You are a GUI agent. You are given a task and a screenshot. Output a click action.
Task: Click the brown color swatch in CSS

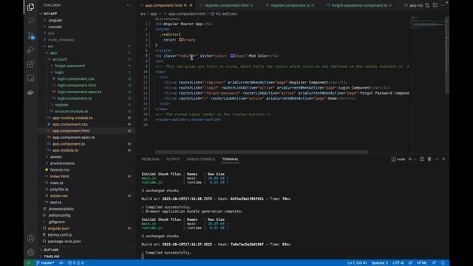(180, 39)
